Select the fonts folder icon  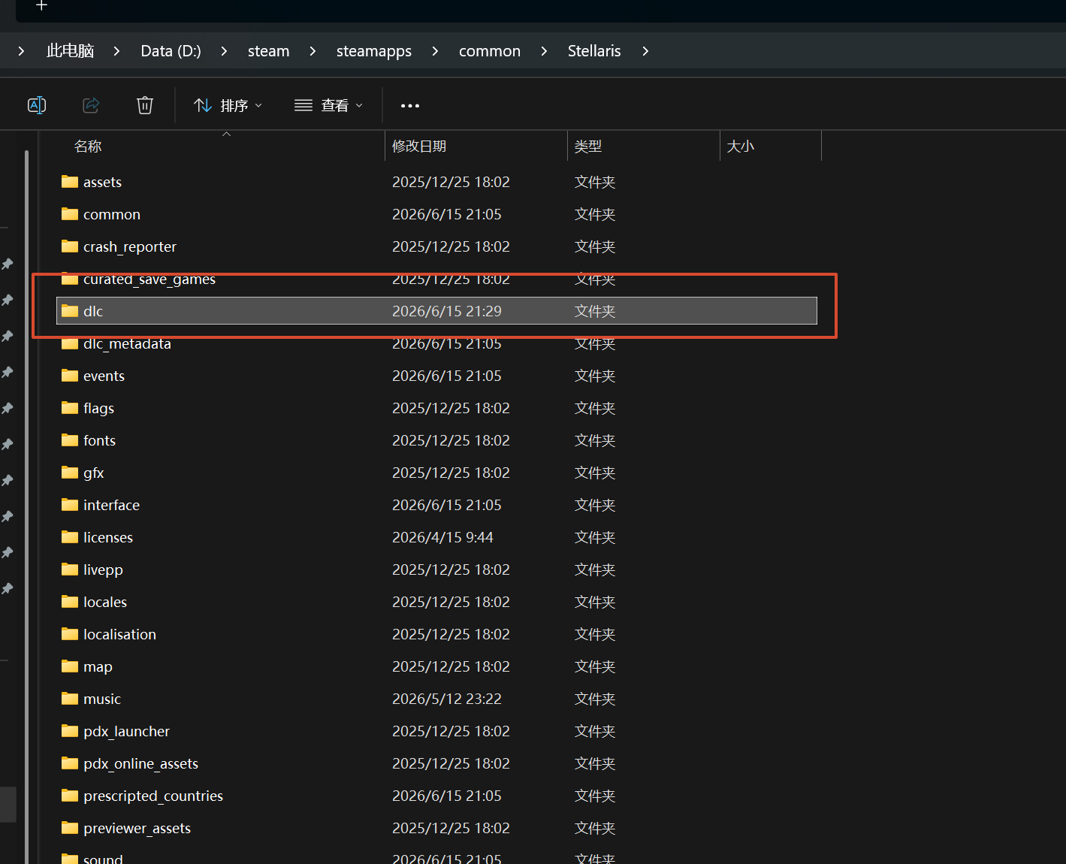[70, 440]
